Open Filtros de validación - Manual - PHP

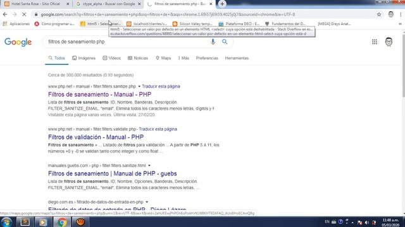coord(96,137)
